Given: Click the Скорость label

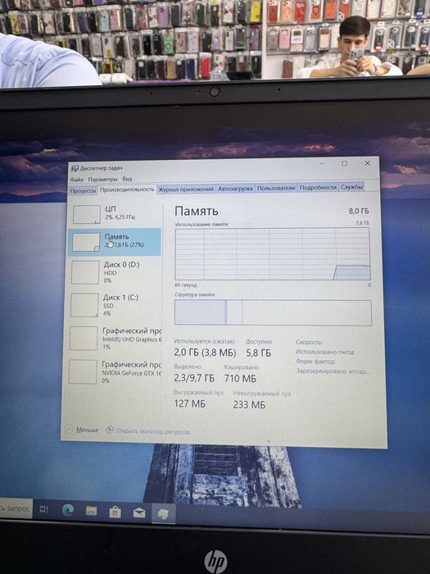Looking at the screenshot, I should (x=309, y=342).
